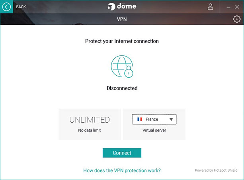Close the Dome window
The width and height of the screenshot is (244, 180).
237,7
